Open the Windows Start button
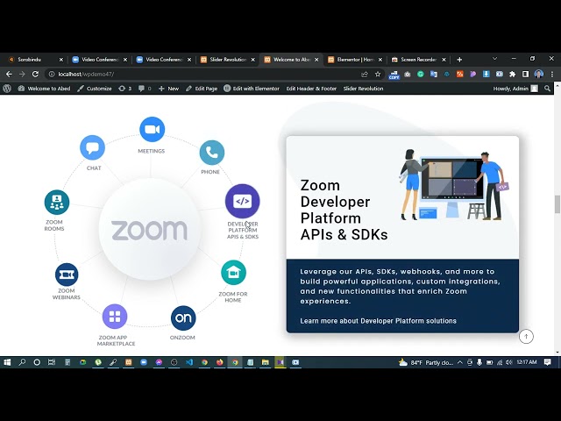Screen dimensions: 561x421 click(7, 362)
